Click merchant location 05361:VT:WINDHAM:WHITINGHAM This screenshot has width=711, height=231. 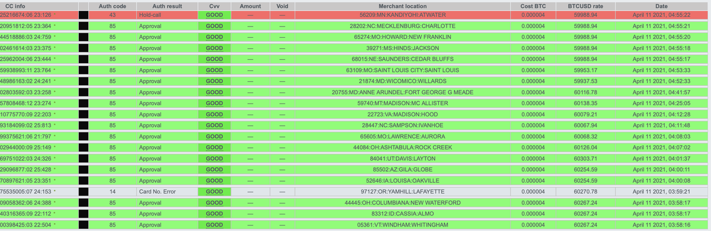[403, 225]
